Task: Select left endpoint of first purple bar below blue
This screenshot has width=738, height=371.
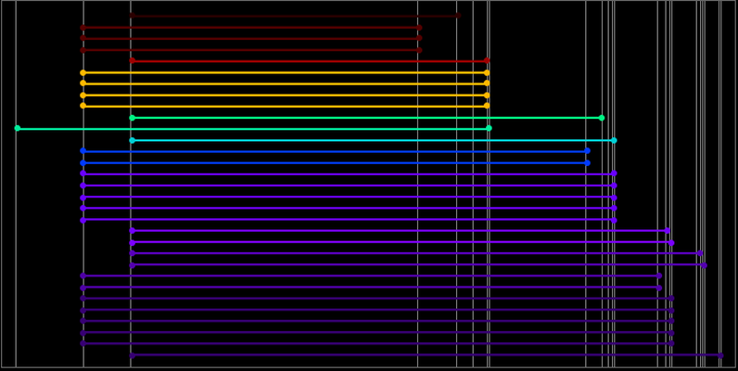Action: (x=83, y=173)
